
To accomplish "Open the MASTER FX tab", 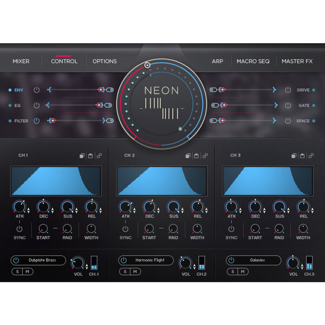I will click(x=297, y=61).
